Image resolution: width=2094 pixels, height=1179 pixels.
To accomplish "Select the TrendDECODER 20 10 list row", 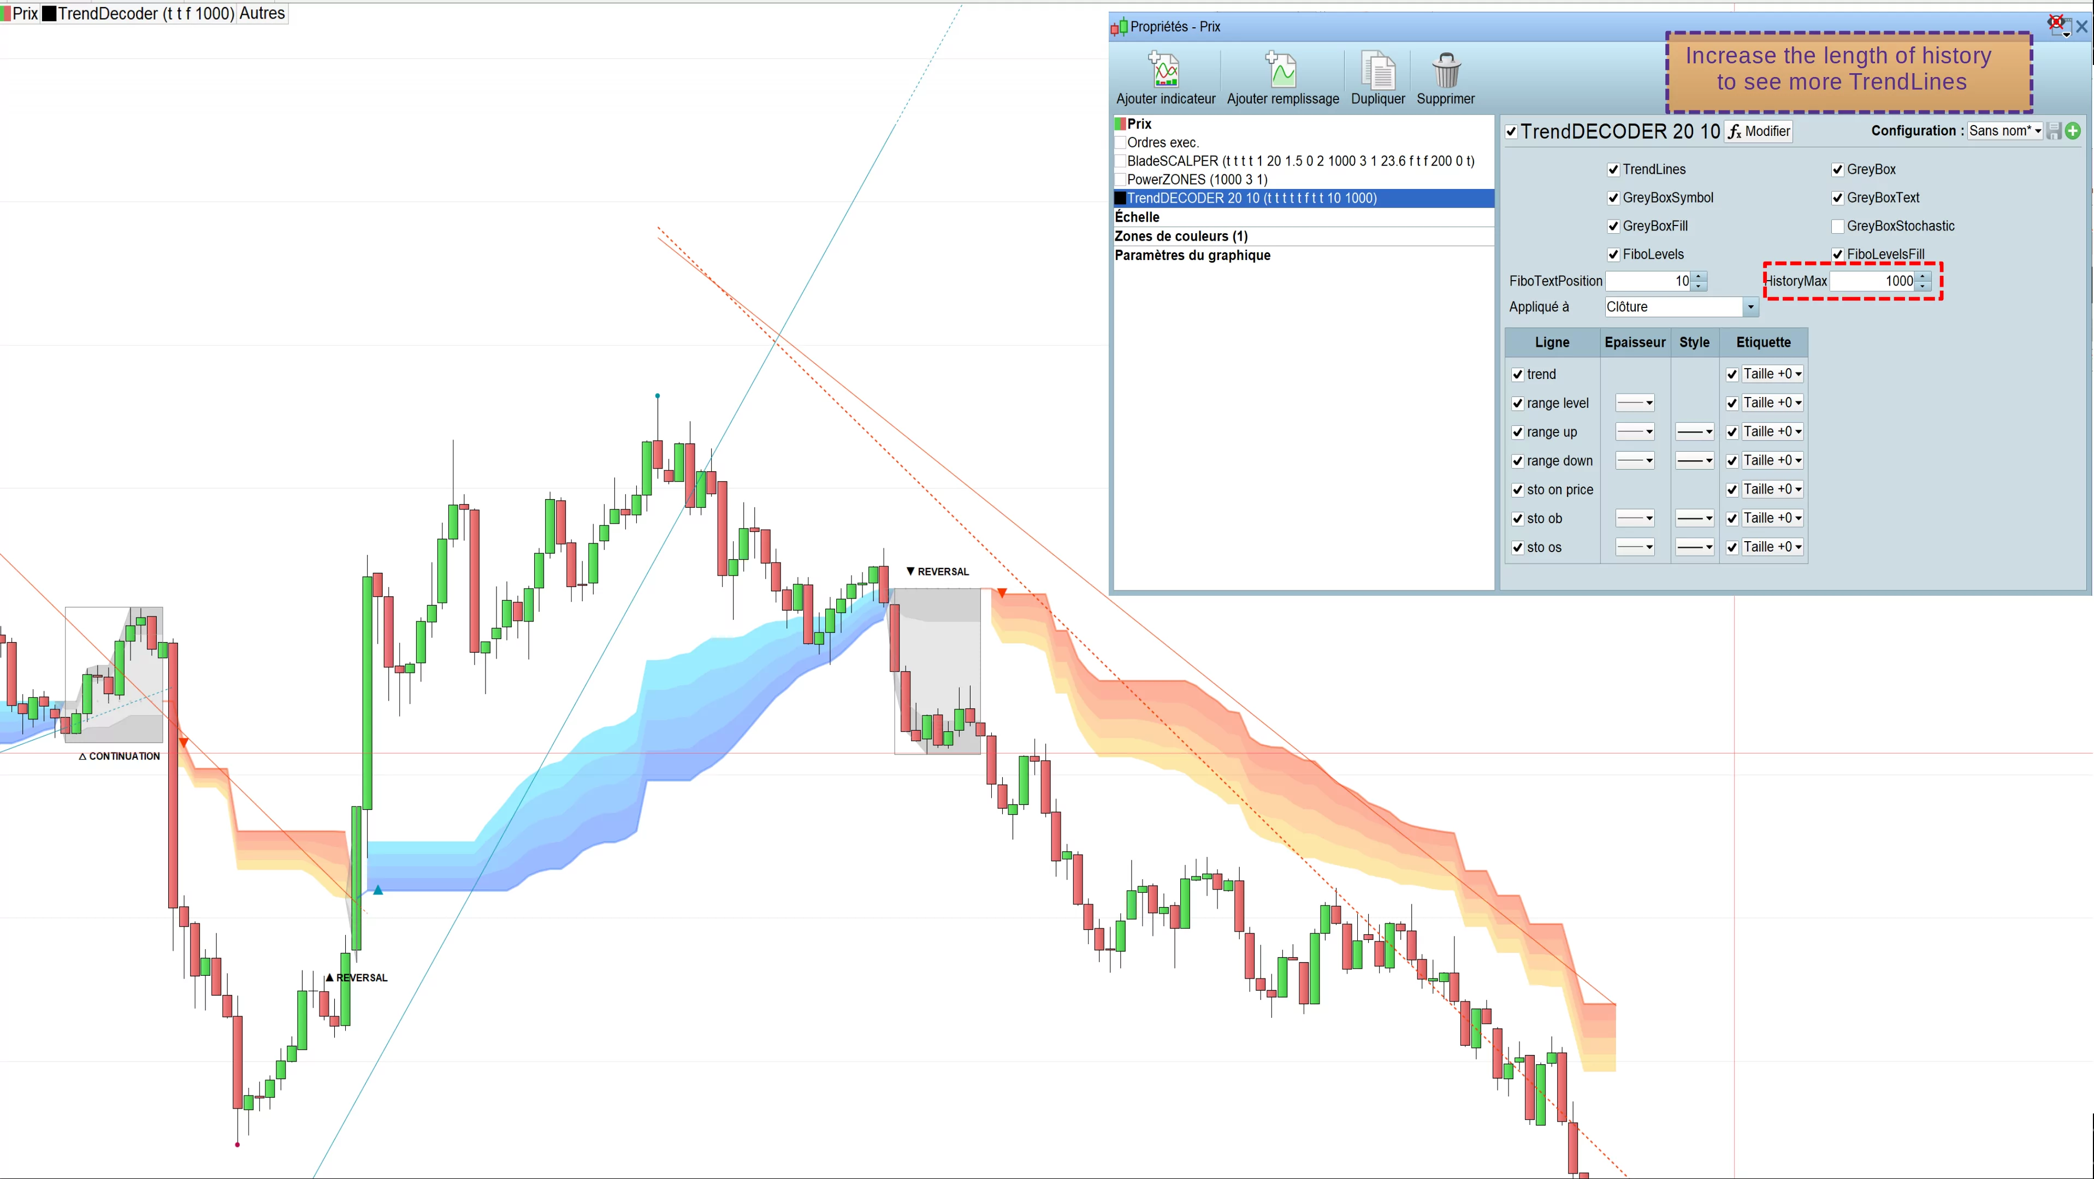I will (x=1303, y=198).
